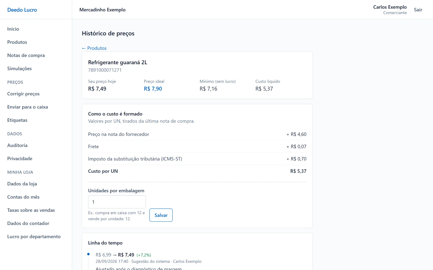Select Contas do mês
Viewport: 433px width, 270px height.
click(23, 197)
